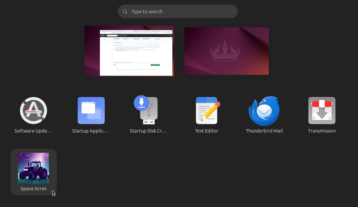Viewport: 358px width, 207px height.
Task: Open Startup Disk Creator USB icon
Action: click(148, 111)
